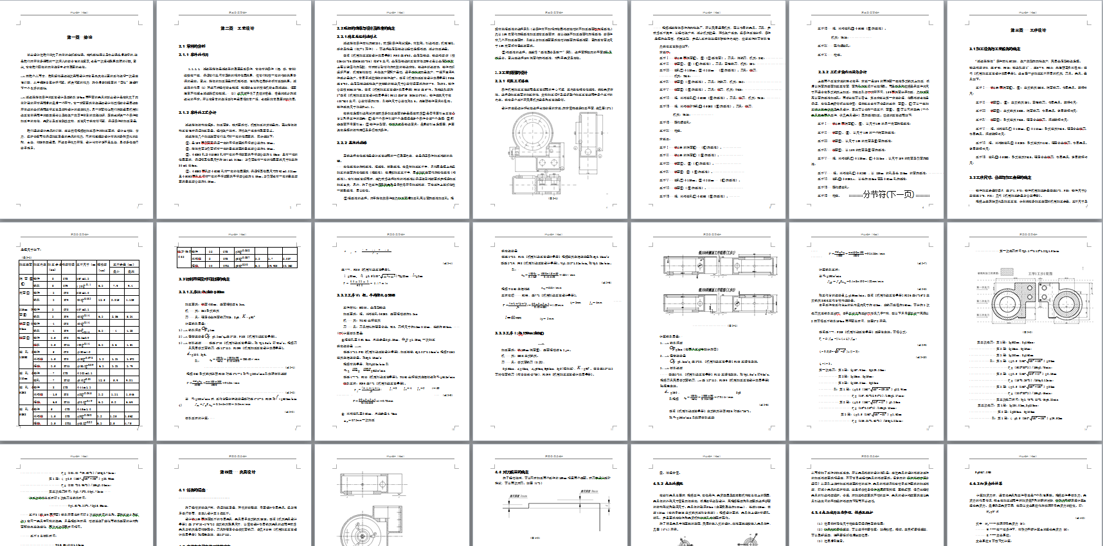Click the first paragraph under chapter one title
The width and height of the screenshot is (1103, 546).
79,62
